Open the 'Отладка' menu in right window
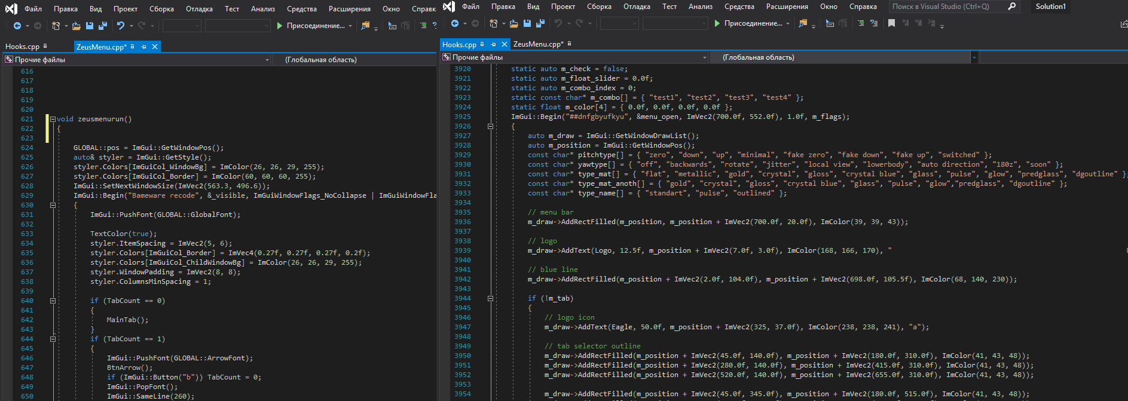 pos(637,7)
